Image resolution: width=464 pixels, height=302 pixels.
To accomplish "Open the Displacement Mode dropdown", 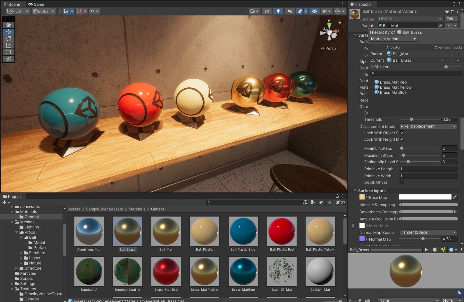I will tap(428, 126).
